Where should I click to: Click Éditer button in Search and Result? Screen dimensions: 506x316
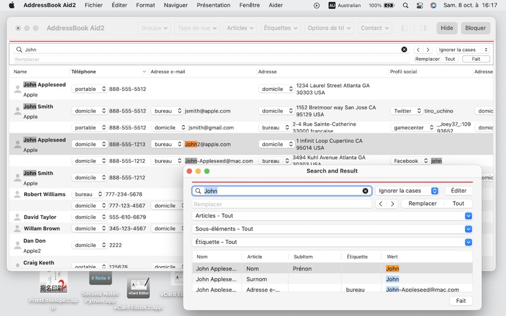click(x=459, y=191)
